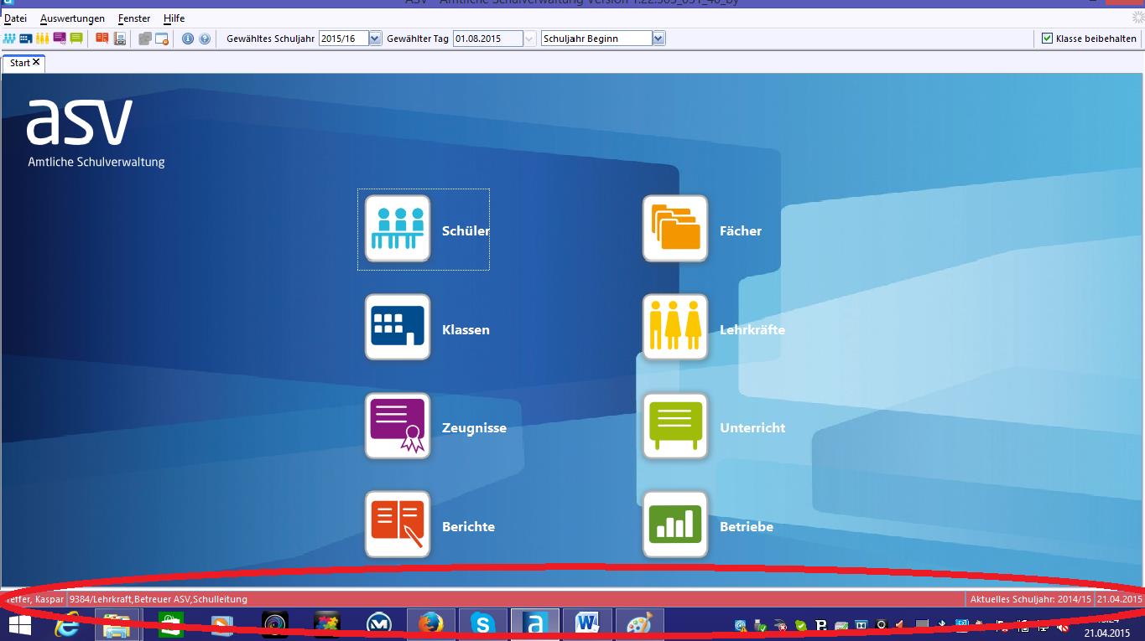Open the Zeugnisse certificate icon
Viewport: 1145px width, 641px height.
coord(398,426)
